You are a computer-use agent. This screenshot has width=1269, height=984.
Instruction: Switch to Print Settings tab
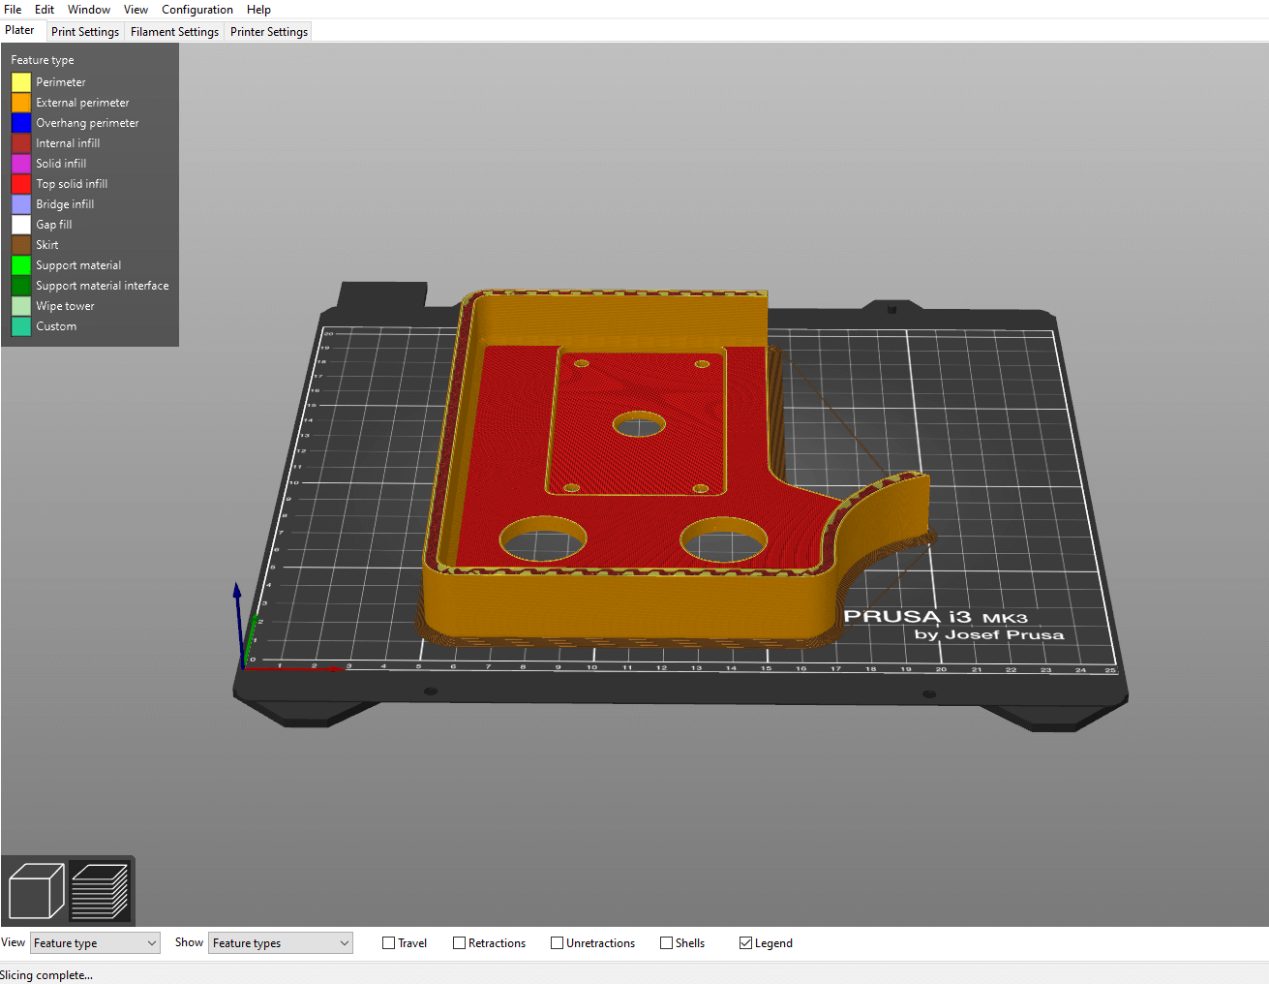click(x=85, y=32)
